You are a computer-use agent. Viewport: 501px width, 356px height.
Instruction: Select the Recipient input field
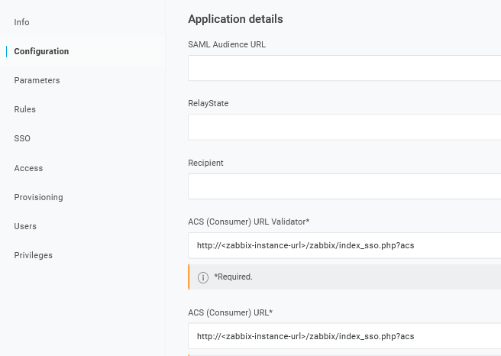click(x=344, y=186)
